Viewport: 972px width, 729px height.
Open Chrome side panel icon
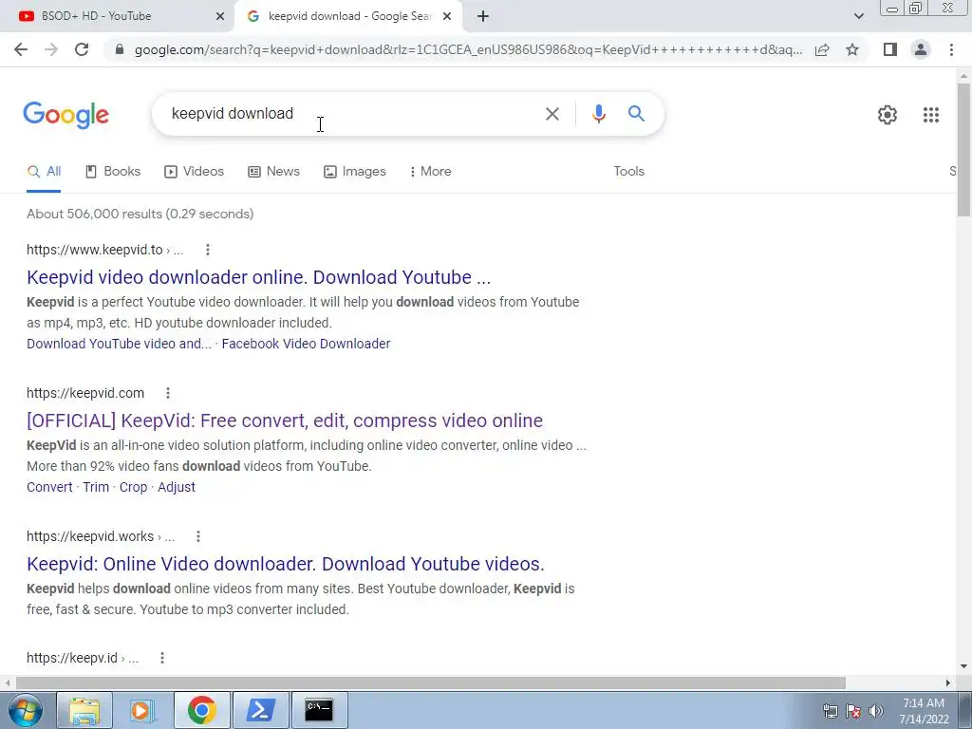890,49
